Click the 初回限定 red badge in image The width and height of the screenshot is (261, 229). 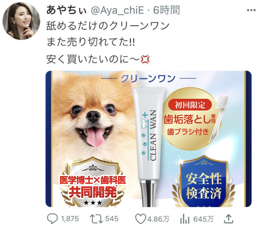(190, 105)
